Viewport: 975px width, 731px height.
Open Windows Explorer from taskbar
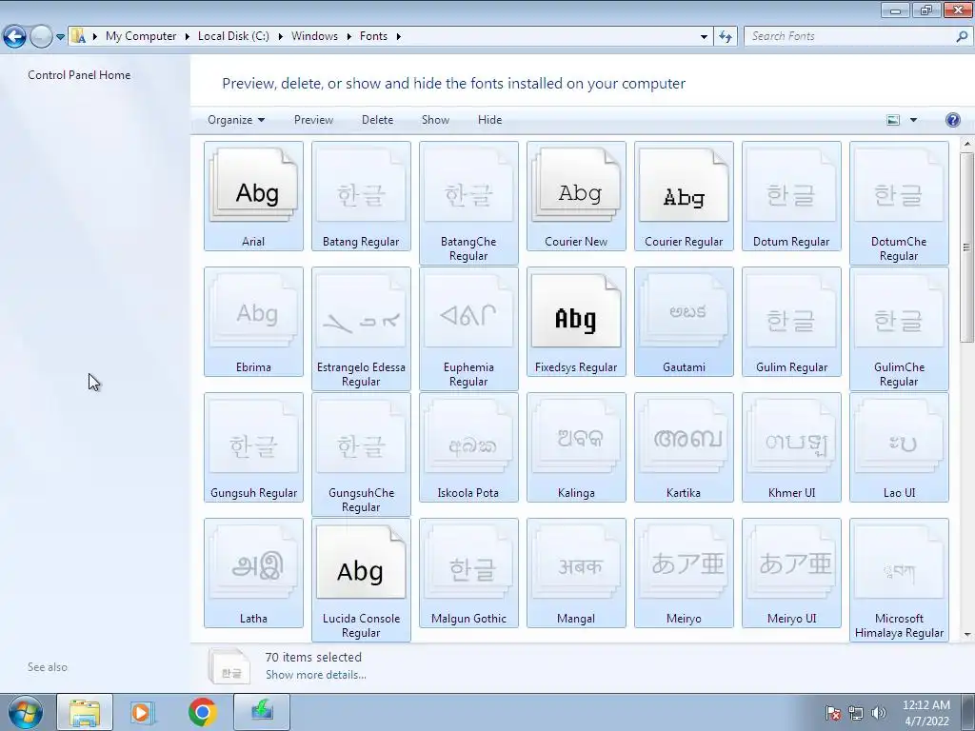coord(85,712)
